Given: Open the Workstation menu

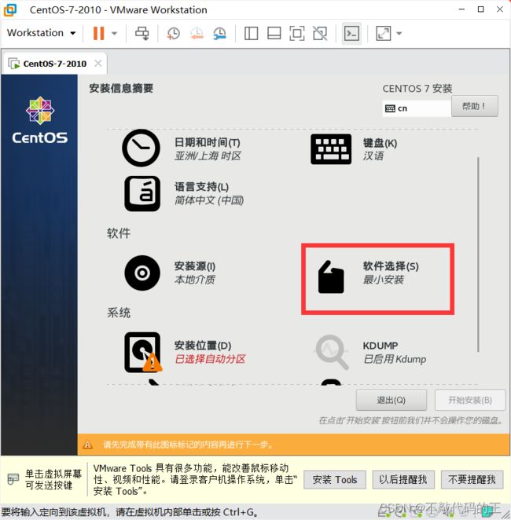Looking at the screenshot, I should tap(41, 33).
